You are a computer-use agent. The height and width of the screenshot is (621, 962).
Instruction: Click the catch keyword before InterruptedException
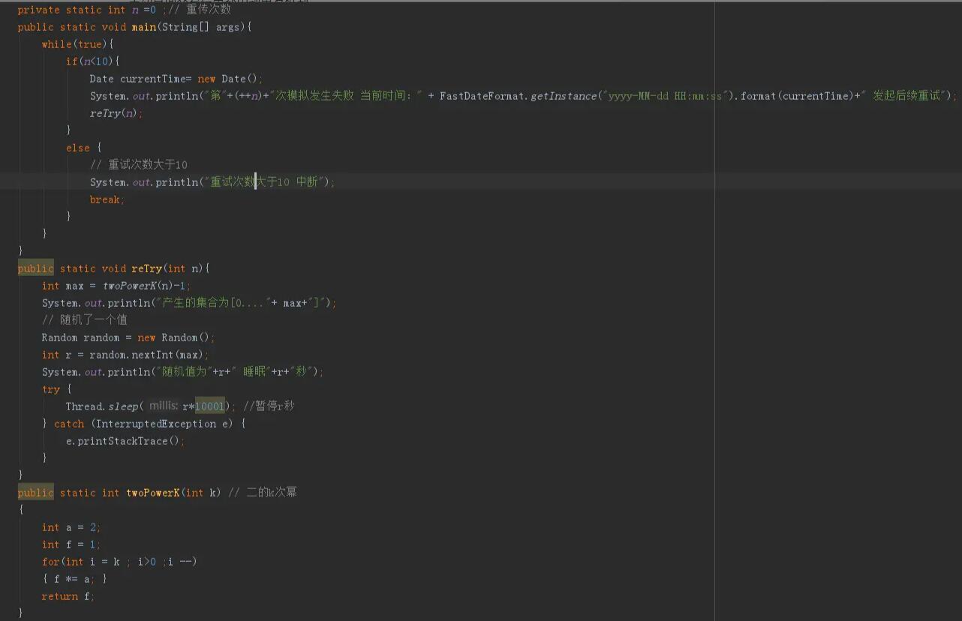(69, 423)
